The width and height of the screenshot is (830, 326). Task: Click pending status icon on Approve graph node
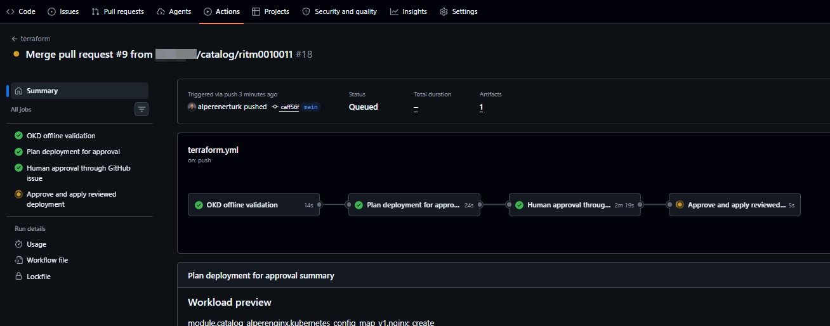pyautogui.click(x=680, y=205)
